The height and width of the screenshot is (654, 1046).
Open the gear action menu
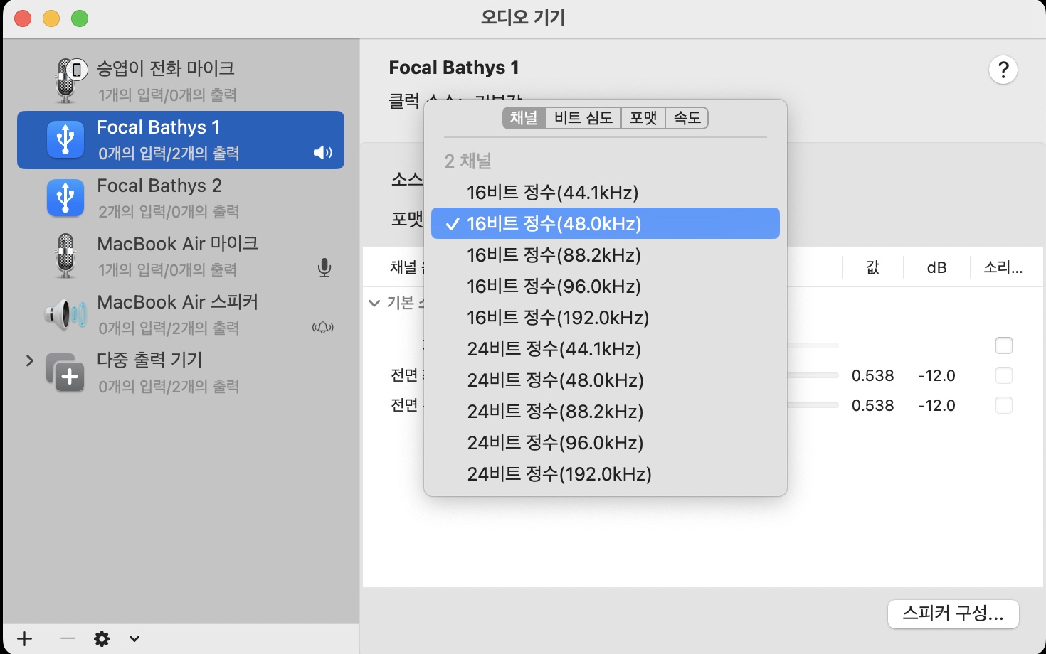(102, 638)
